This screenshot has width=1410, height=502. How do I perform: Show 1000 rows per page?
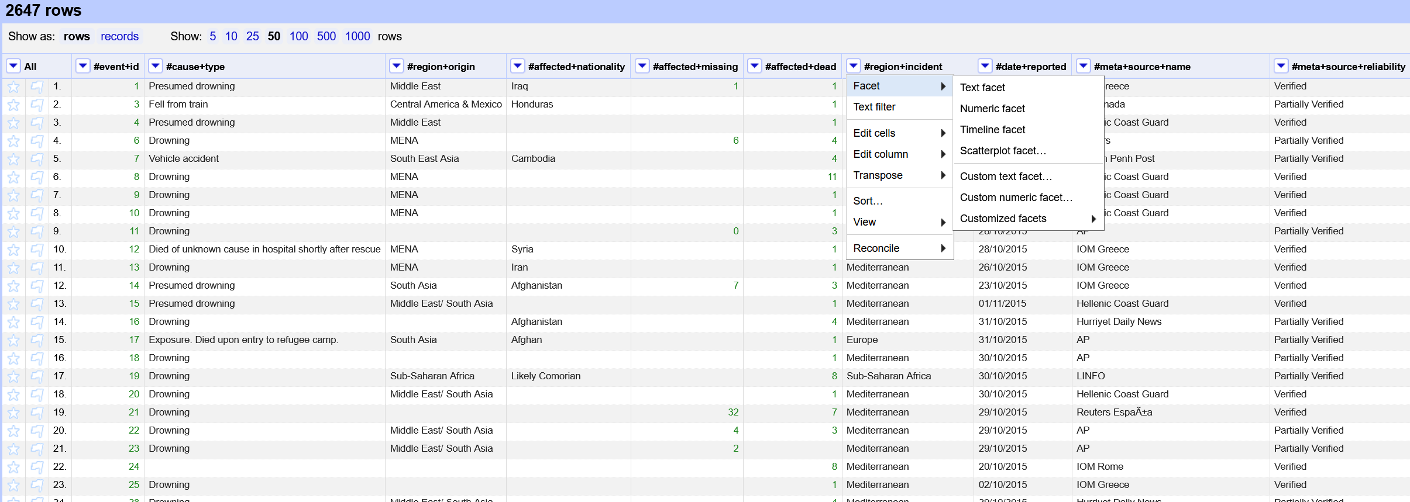coord(357,36)
